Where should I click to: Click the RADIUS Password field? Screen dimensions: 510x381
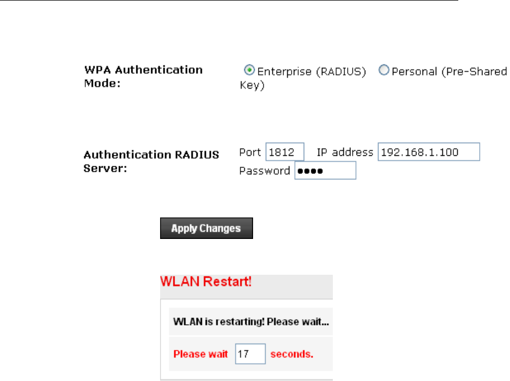325,171
